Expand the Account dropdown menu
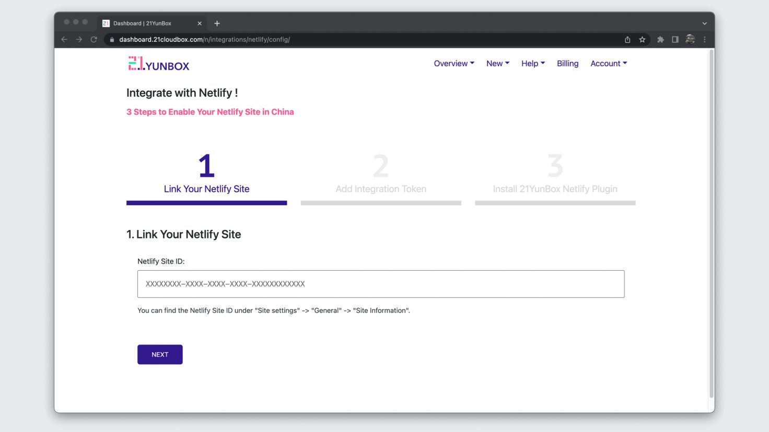This screenshot has height=432, width=769. click(609, 64)
